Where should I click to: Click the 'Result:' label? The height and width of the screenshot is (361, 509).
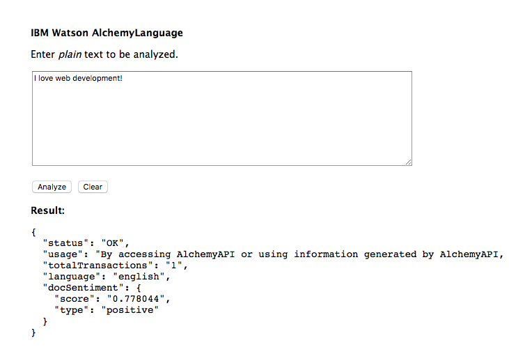click(48, 210)
